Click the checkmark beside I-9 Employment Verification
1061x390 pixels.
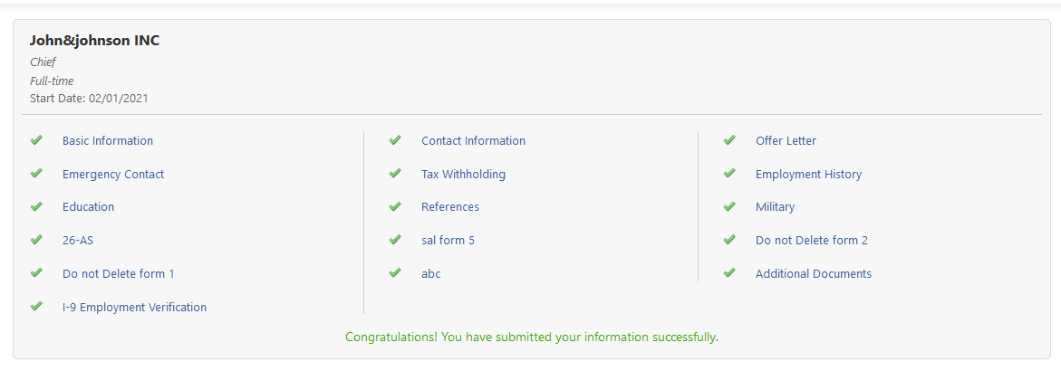pyautogui.click(x=36, y=307)
